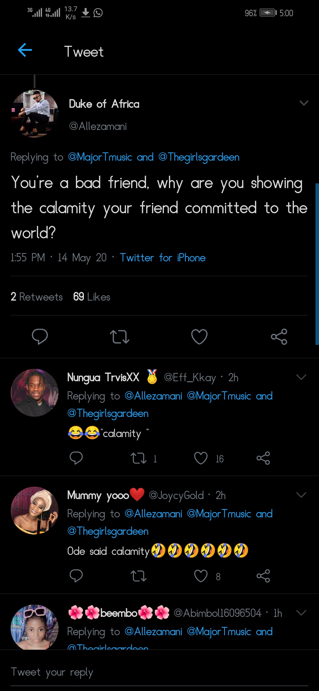Like Nungua TrvisXX's reply with 16 likes
The image size is (319, 691).
pyautogui.click(x=201, y=458)
